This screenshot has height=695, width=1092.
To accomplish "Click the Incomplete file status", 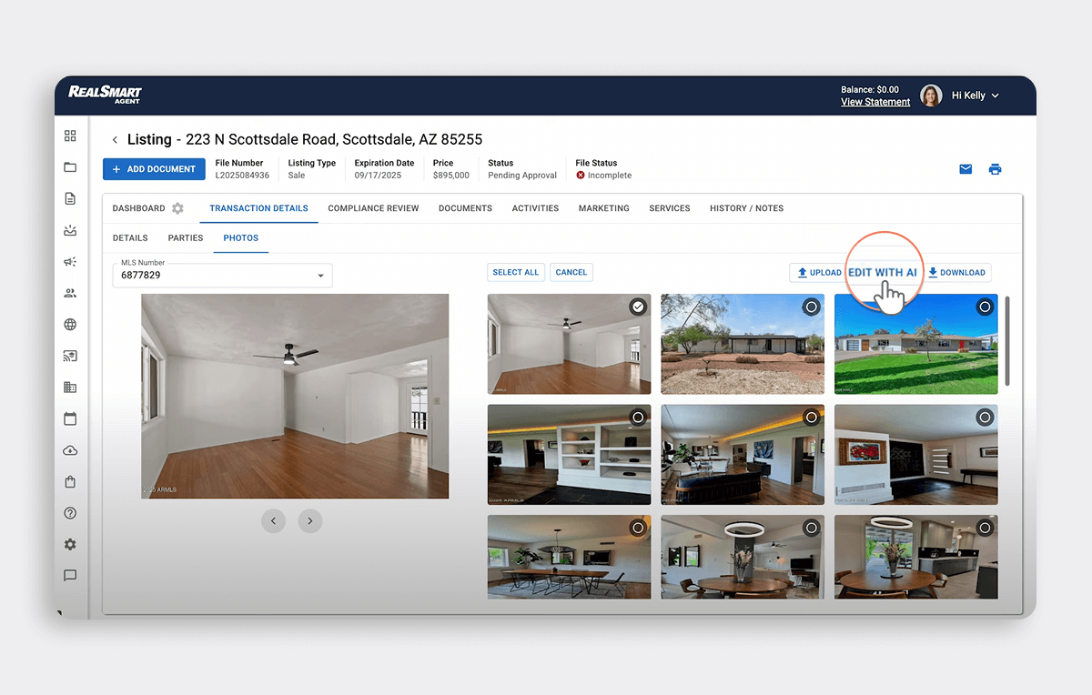I will tap(603, 176).
